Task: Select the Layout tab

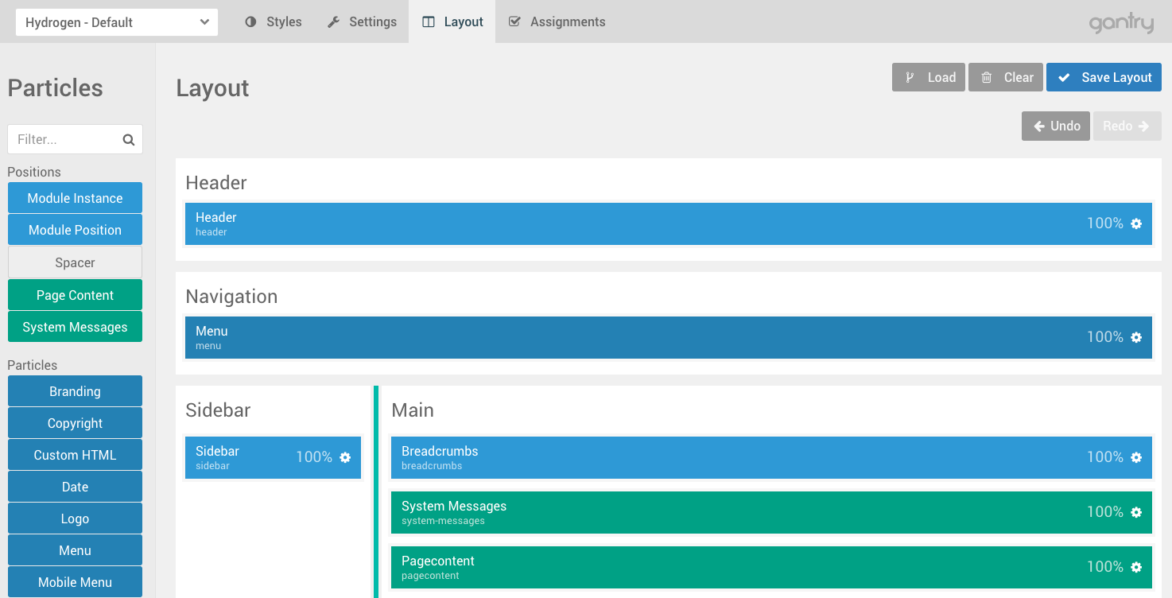Action: (452, 22)
